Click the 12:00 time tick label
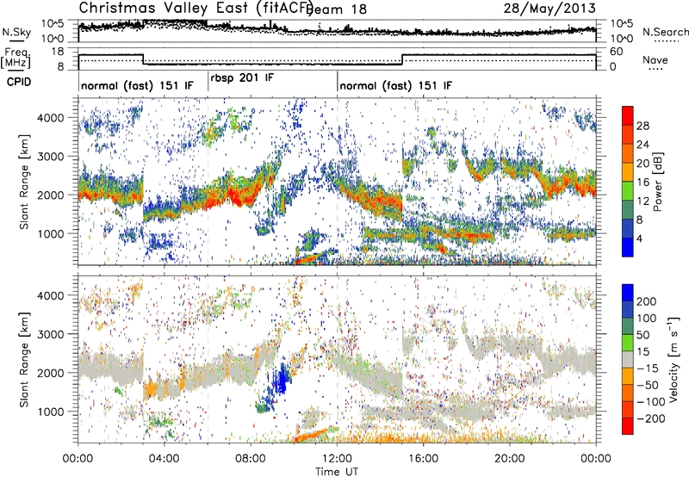 tap(337, 459)
